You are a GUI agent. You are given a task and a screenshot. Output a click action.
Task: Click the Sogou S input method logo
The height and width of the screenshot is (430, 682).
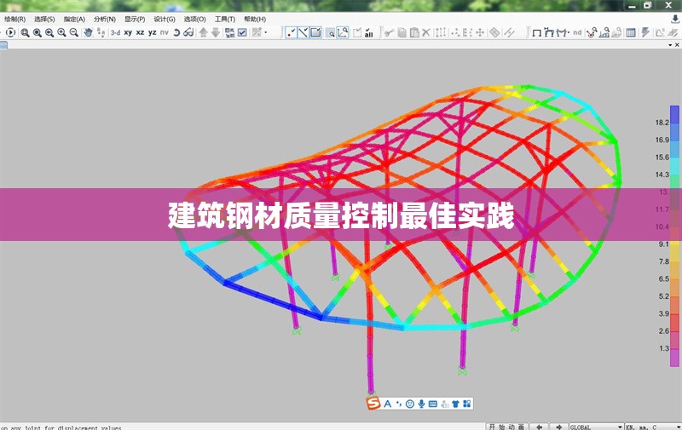pos(373,404)
